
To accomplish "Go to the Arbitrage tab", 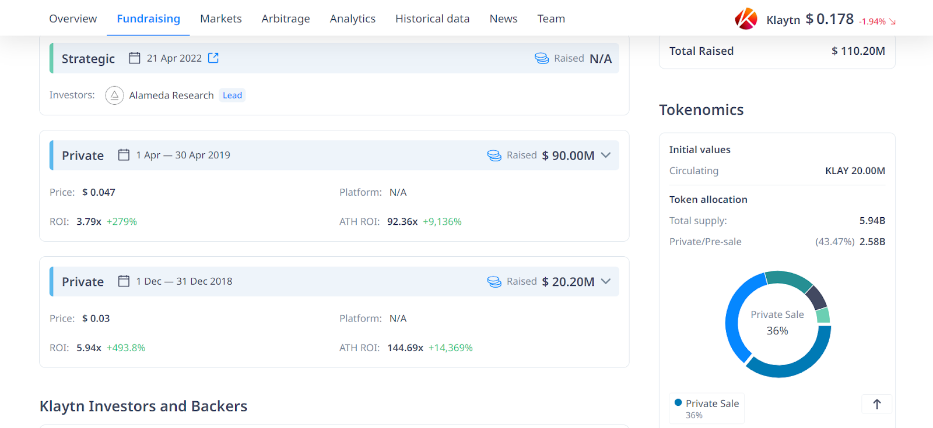I will 286,19.
